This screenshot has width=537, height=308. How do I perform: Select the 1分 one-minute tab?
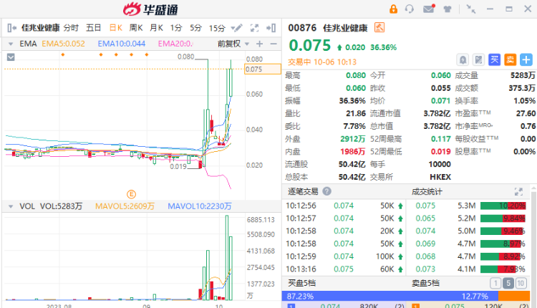(x=176, y=28)
